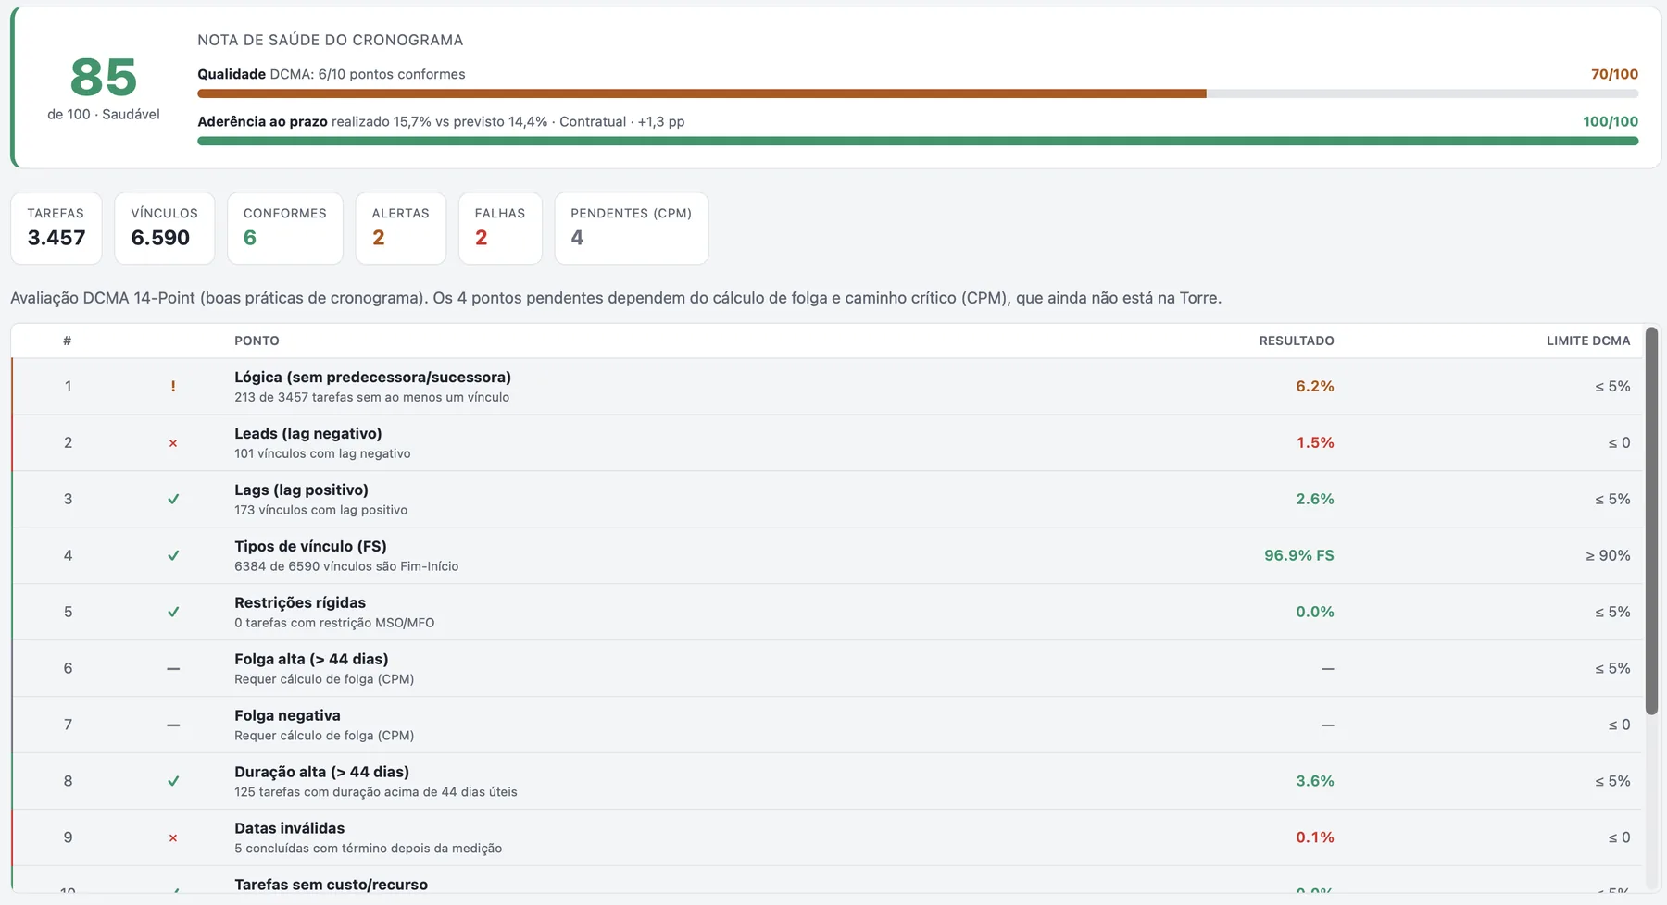The width and height of the screenshot is (1667, 905).
Task: Click the 70/100 quality score value
Action: pos(1614,74)
